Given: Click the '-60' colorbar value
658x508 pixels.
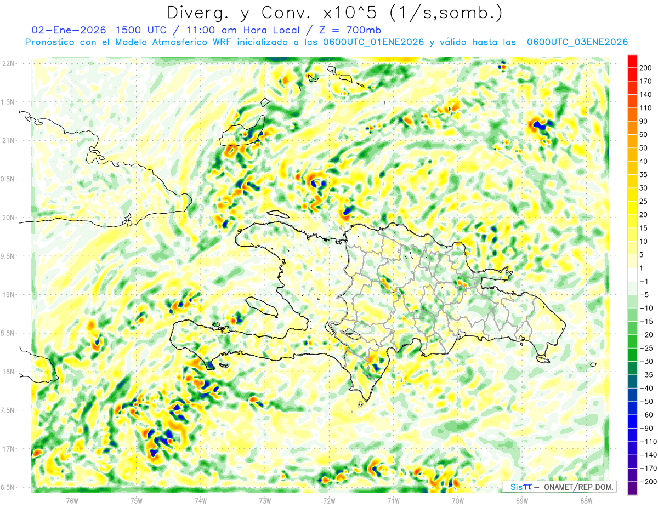Looking at the screenshot, I should pyautogui.click(x=647, y=415).
